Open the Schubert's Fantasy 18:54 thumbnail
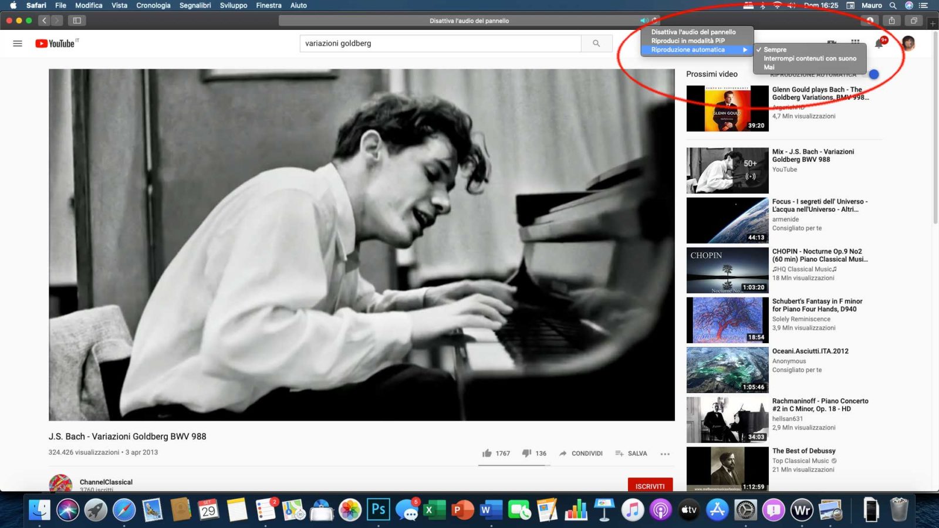The width and height of the screenshot is (939, 528). click(728, 320)
